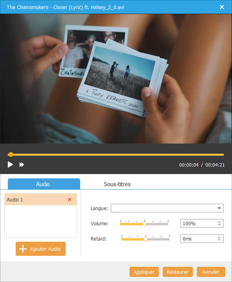Seek on the yellow video progress bar
This screenshot has height=282, width=232.
tap(116, 154)
